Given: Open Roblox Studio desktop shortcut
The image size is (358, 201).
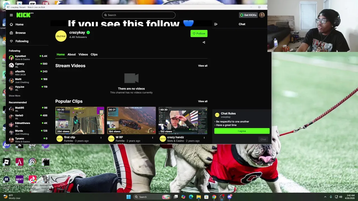Looking at the screenshot, I should [6, 164].
